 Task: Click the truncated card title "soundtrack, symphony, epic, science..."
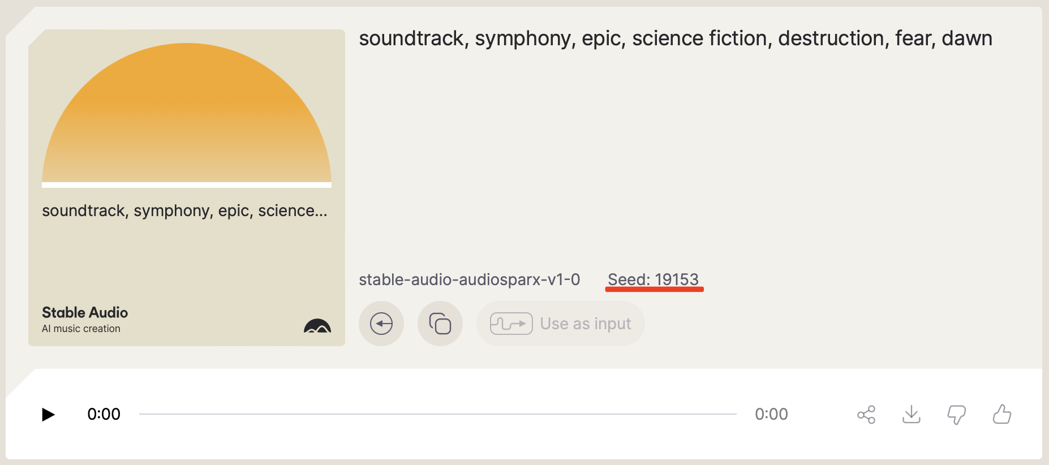184,210
